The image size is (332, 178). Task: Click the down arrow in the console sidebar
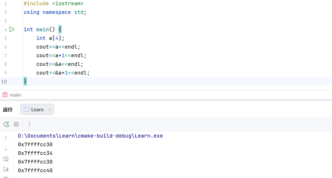click(6, 149)
